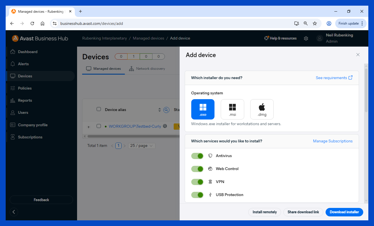Open the See requirements link

point(334,78)
